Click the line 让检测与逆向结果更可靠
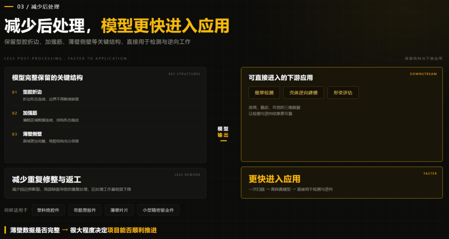 click(x=271, y=114)
